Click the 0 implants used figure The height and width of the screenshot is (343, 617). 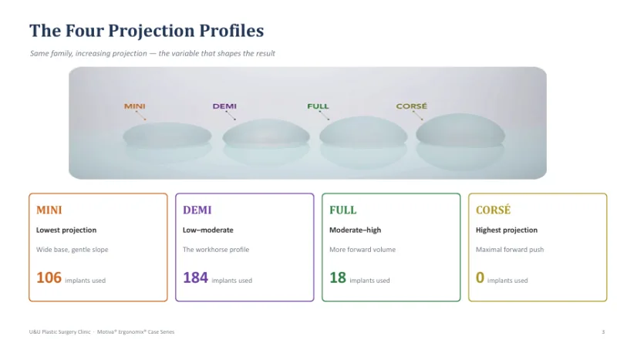pyautogui.click(x=502, y=277)
